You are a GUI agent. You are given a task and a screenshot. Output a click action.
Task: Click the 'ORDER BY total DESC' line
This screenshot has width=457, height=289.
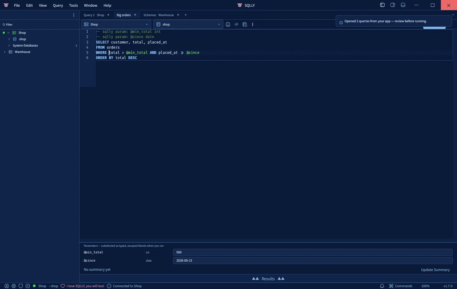click(x=116, y=58)
